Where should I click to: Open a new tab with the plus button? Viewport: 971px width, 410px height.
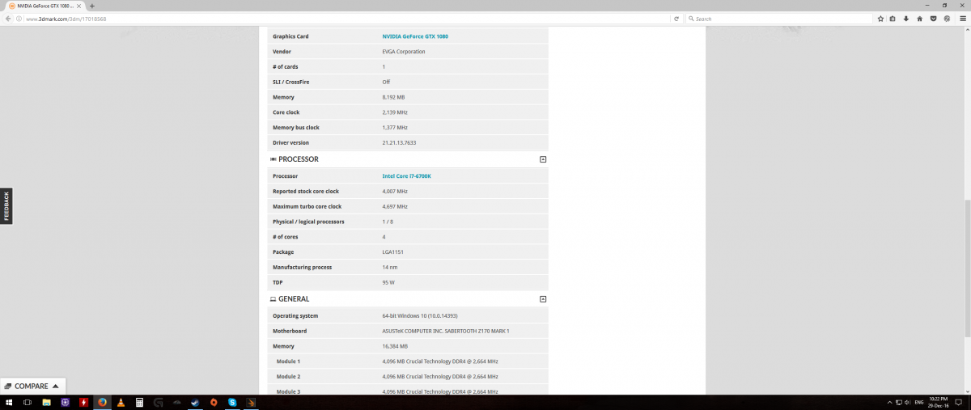92,6
